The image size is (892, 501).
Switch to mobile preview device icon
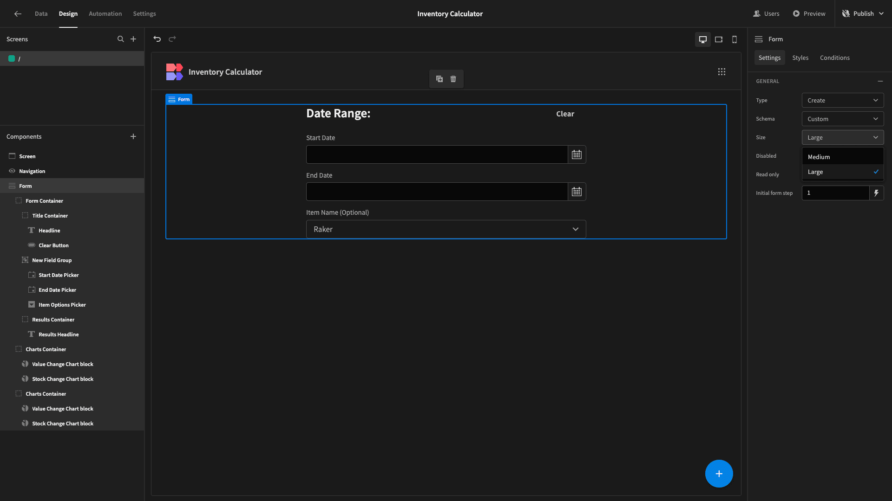735,39
